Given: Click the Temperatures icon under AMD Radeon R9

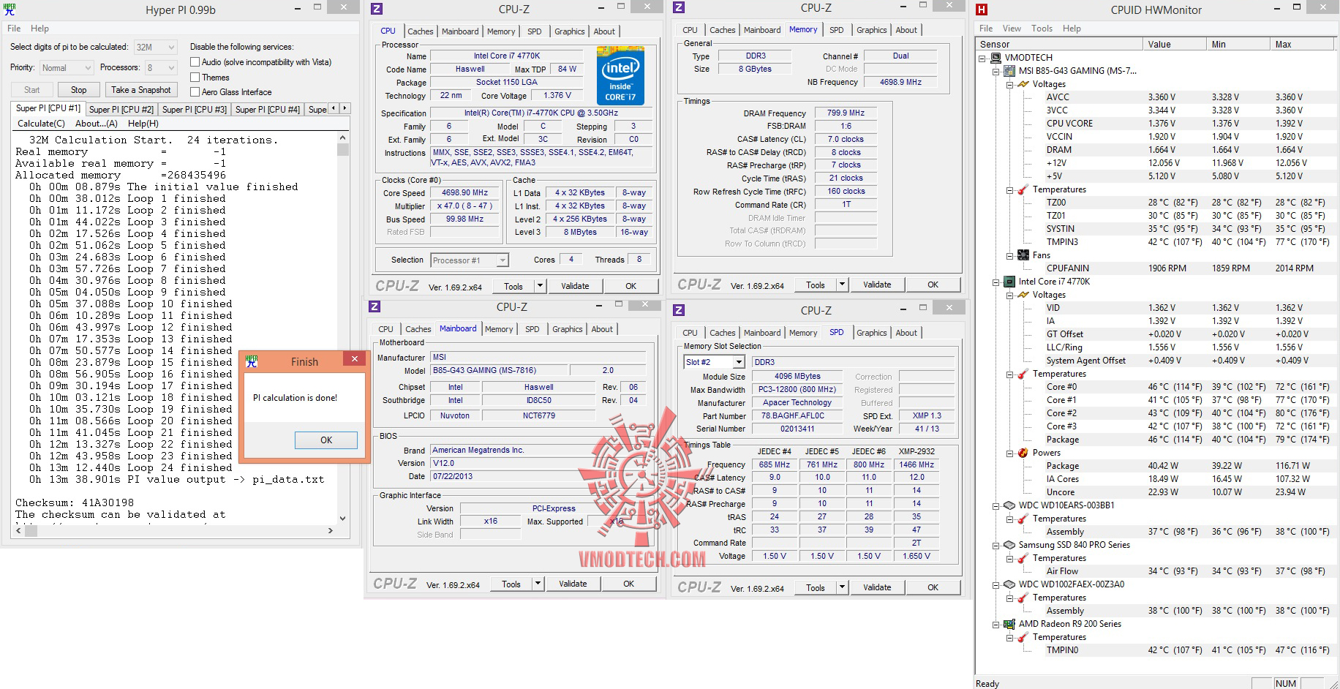Looking at the screenshot, I should pyautogui.click(x=1023, y=637).
